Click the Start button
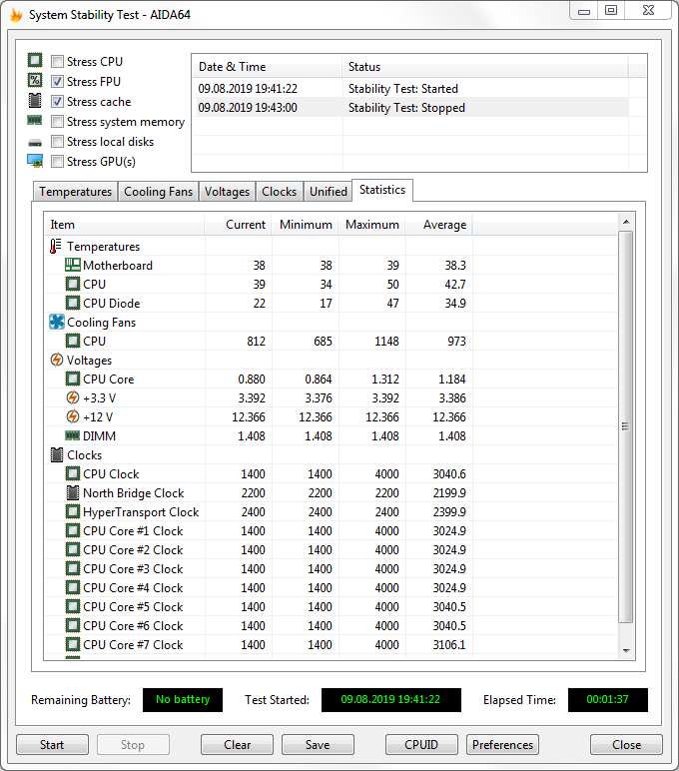This screenshot has width=679, height=771. click(x=52, y=745)
